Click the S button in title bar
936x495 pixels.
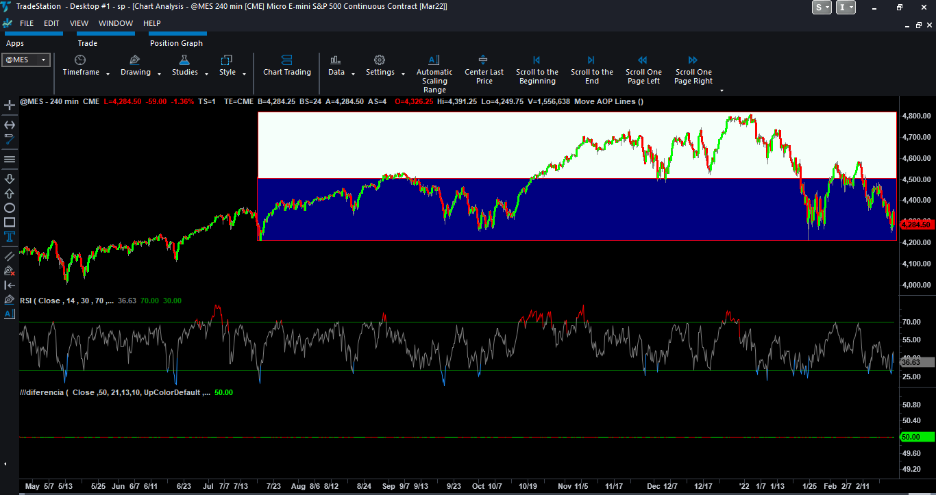821,8
